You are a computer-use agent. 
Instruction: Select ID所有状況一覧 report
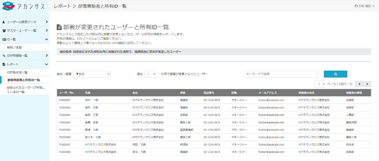(x=17, y=72)
